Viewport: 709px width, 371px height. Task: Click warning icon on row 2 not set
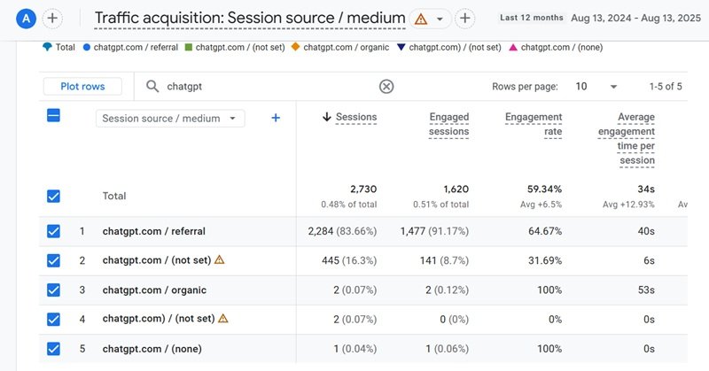tap(220, 260)
